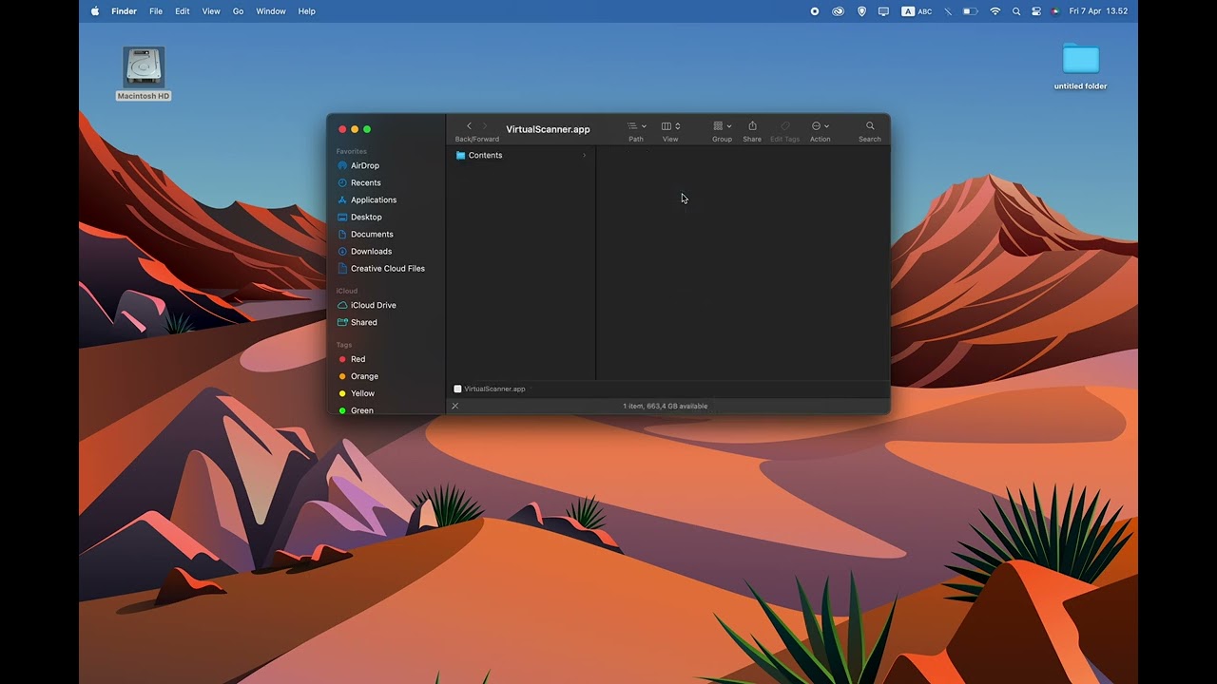The height and width of the screenshot is (684, 1217).
Task: Open the Path dropdown in Finder toolbar
Action: 636,126
